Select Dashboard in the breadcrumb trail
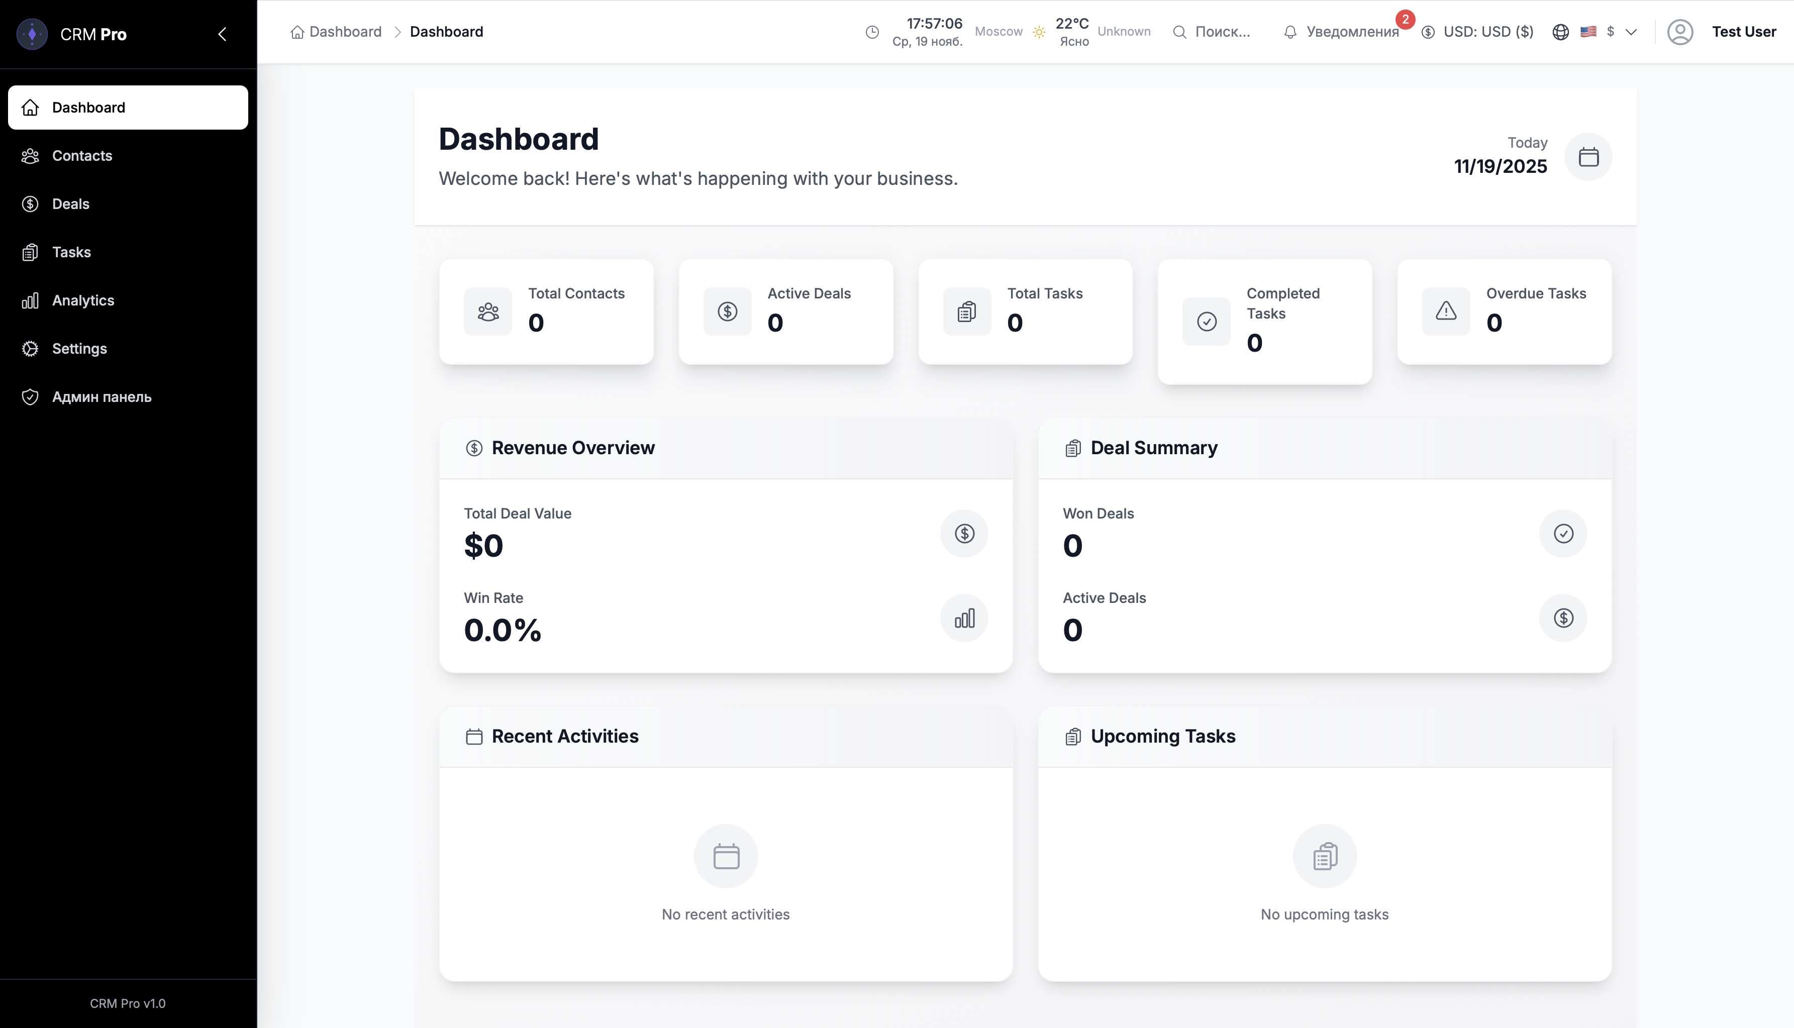 [345, 32]
